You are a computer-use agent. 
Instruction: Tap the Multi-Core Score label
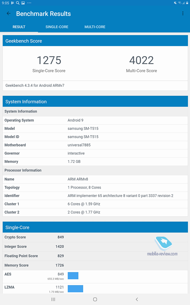coord(141,71)
